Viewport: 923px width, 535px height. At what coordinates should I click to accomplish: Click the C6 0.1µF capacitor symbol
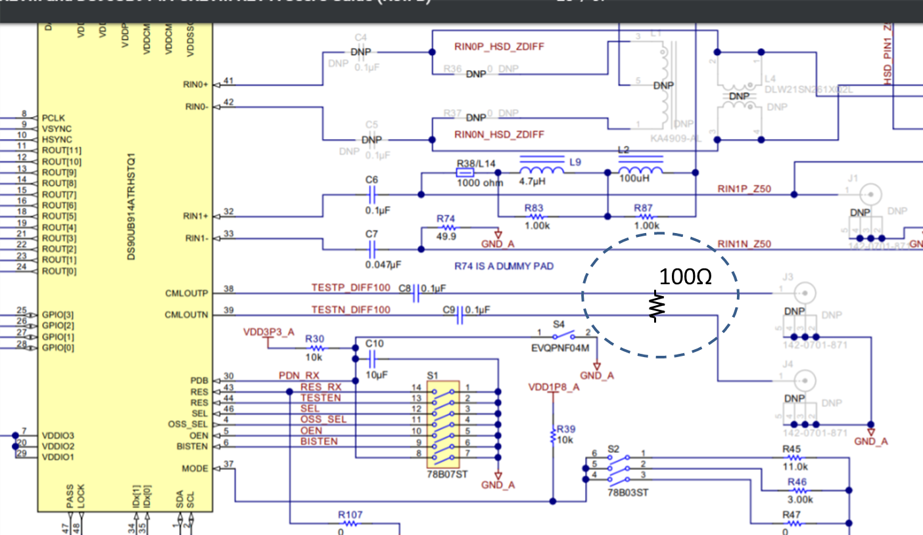coord(373,194)
